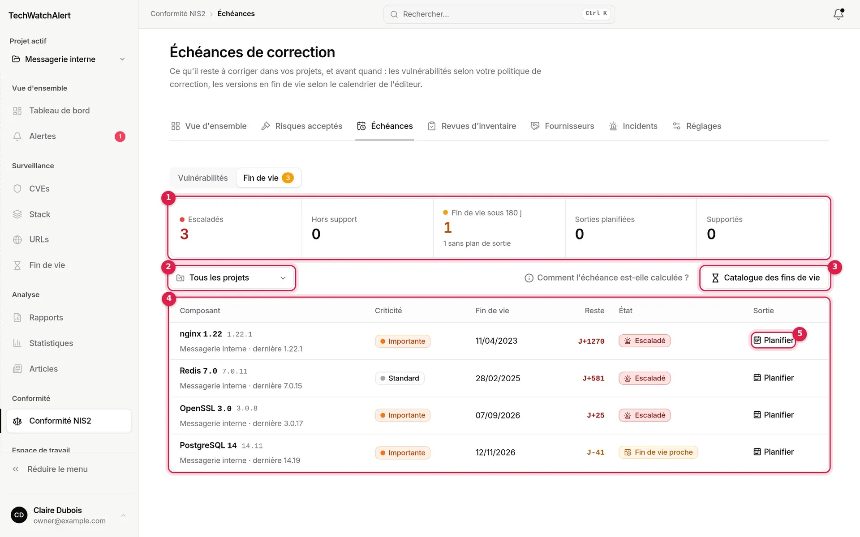This screenshot has width=860, height=537.
Task: Click the CVEs shield icon
Action: pyautogui.click(x=17, y=189)
